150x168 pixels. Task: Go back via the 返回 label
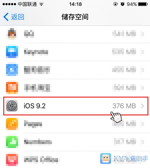(17, 17)
